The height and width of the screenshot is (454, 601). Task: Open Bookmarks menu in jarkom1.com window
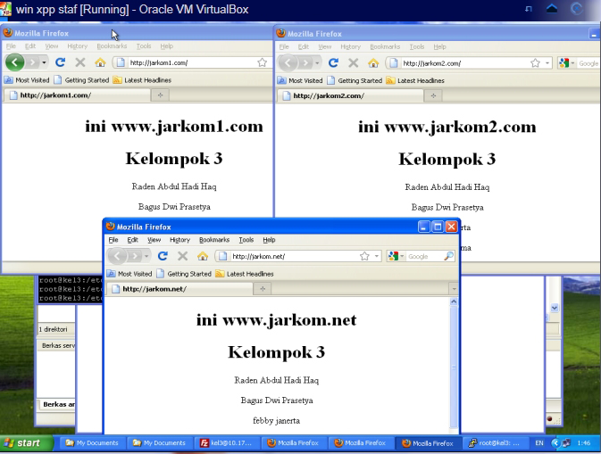[112, 46]
